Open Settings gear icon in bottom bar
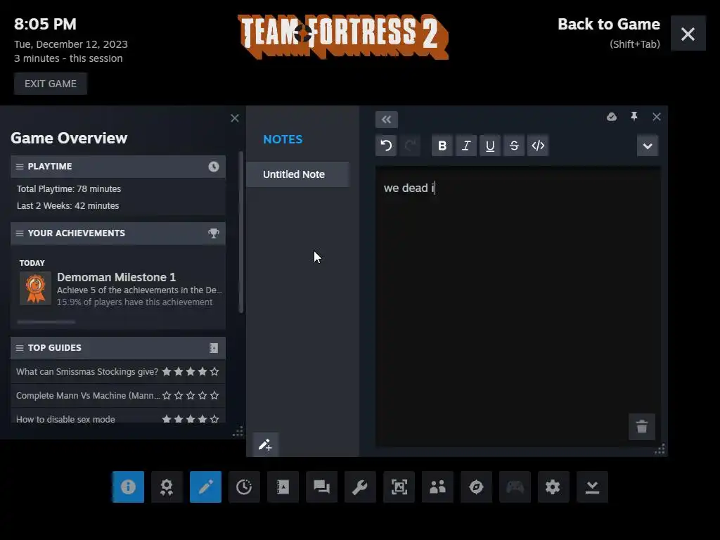Image resolution: width=720 pixels, height=540 pixels. point(553,487)
